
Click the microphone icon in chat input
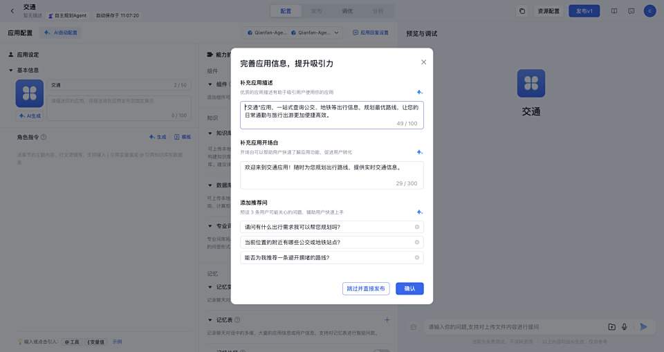625,326
